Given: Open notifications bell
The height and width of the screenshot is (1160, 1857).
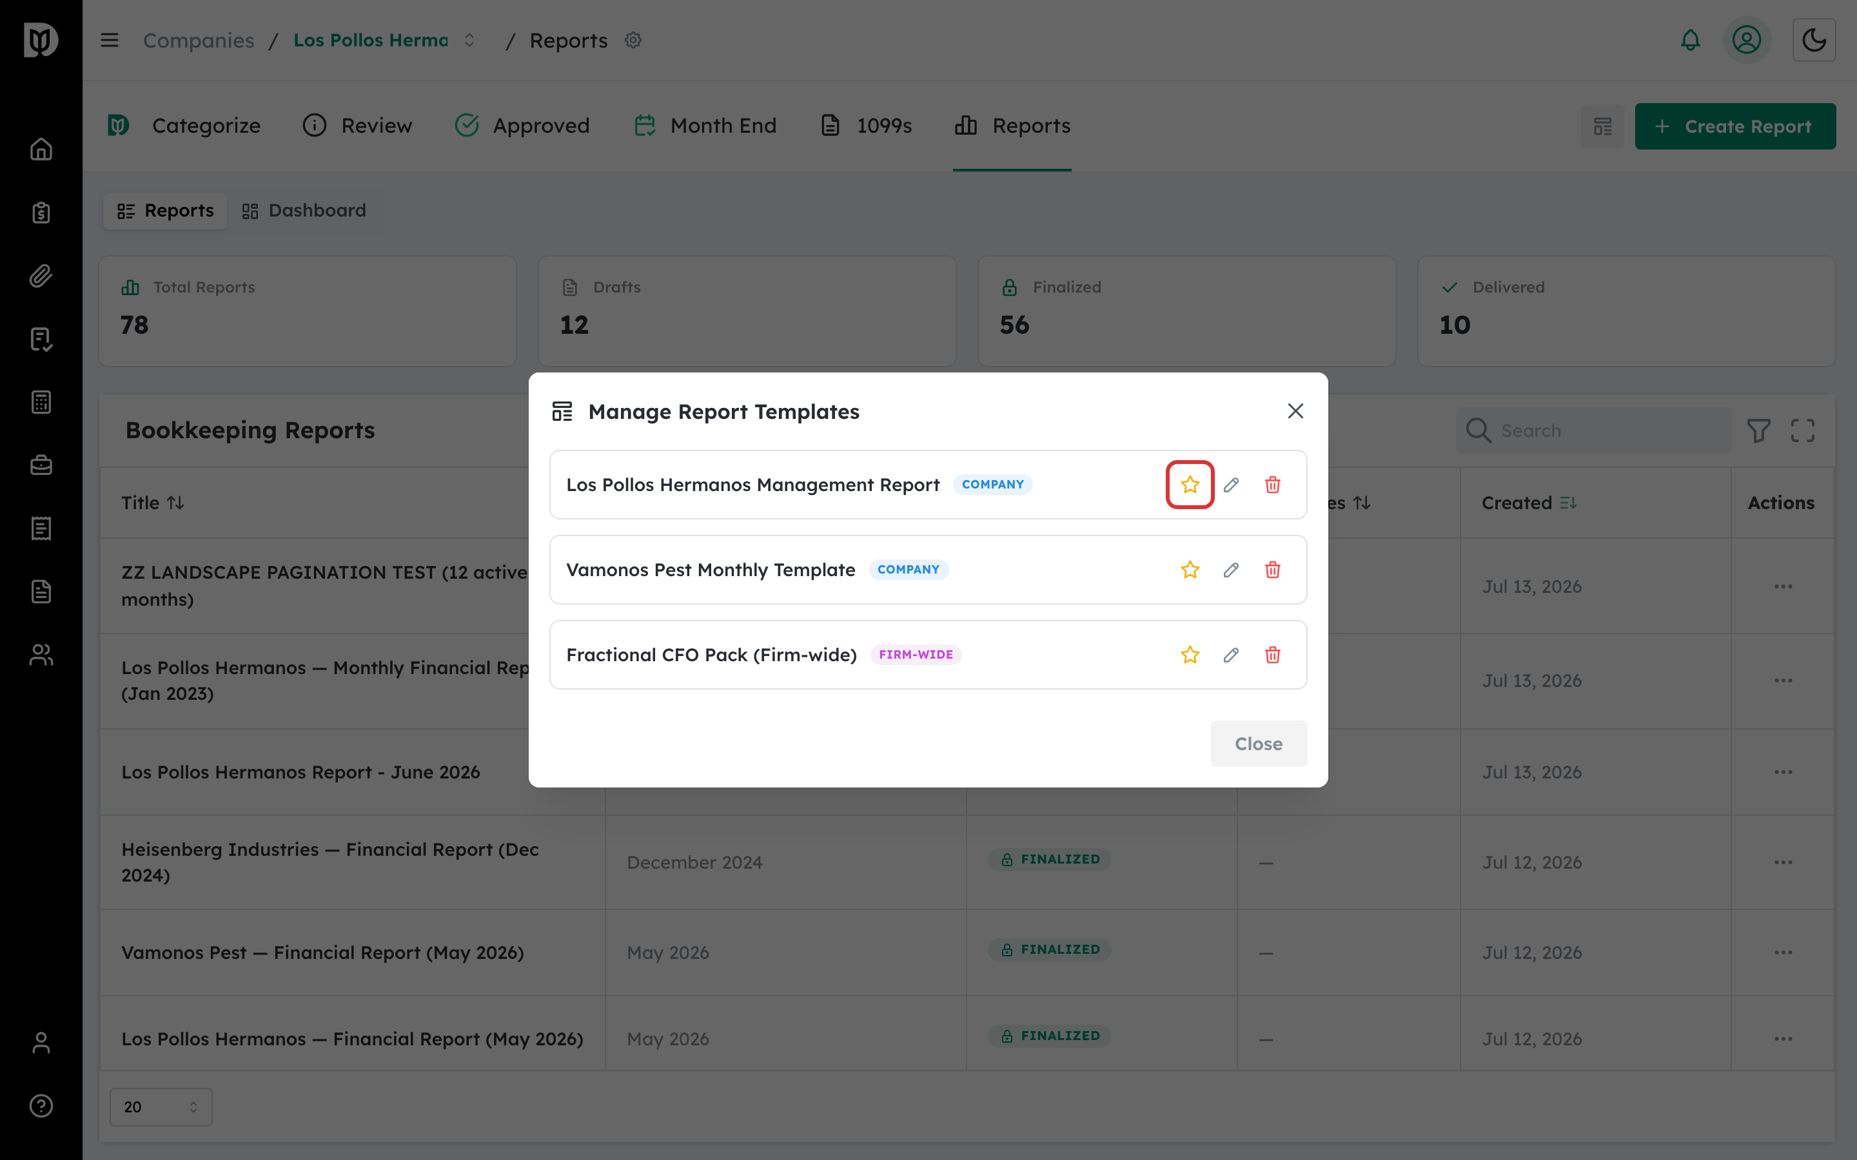Looking at the screenshot, I should coord(1691,40).
